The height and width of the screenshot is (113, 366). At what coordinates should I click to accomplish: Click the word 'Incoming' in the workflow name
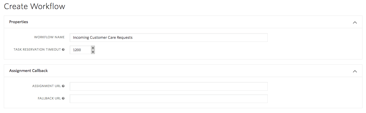(81, 37)
